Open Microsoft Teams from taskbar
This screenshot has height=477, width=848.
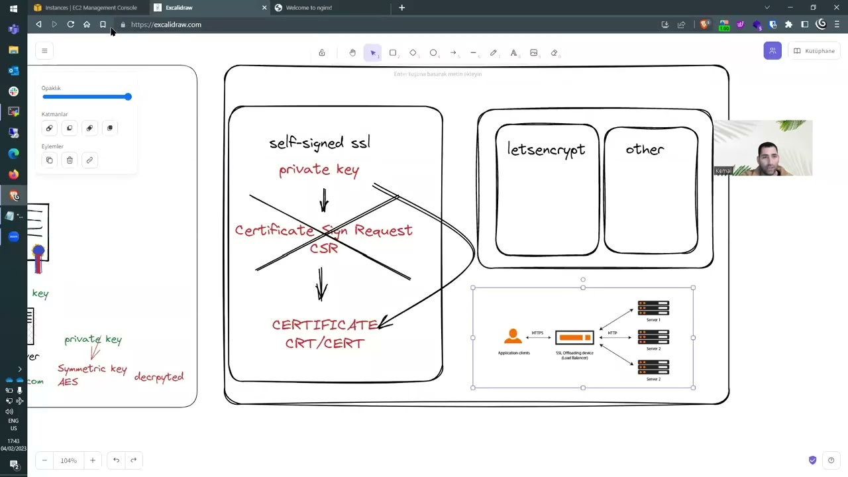point(13,29)
